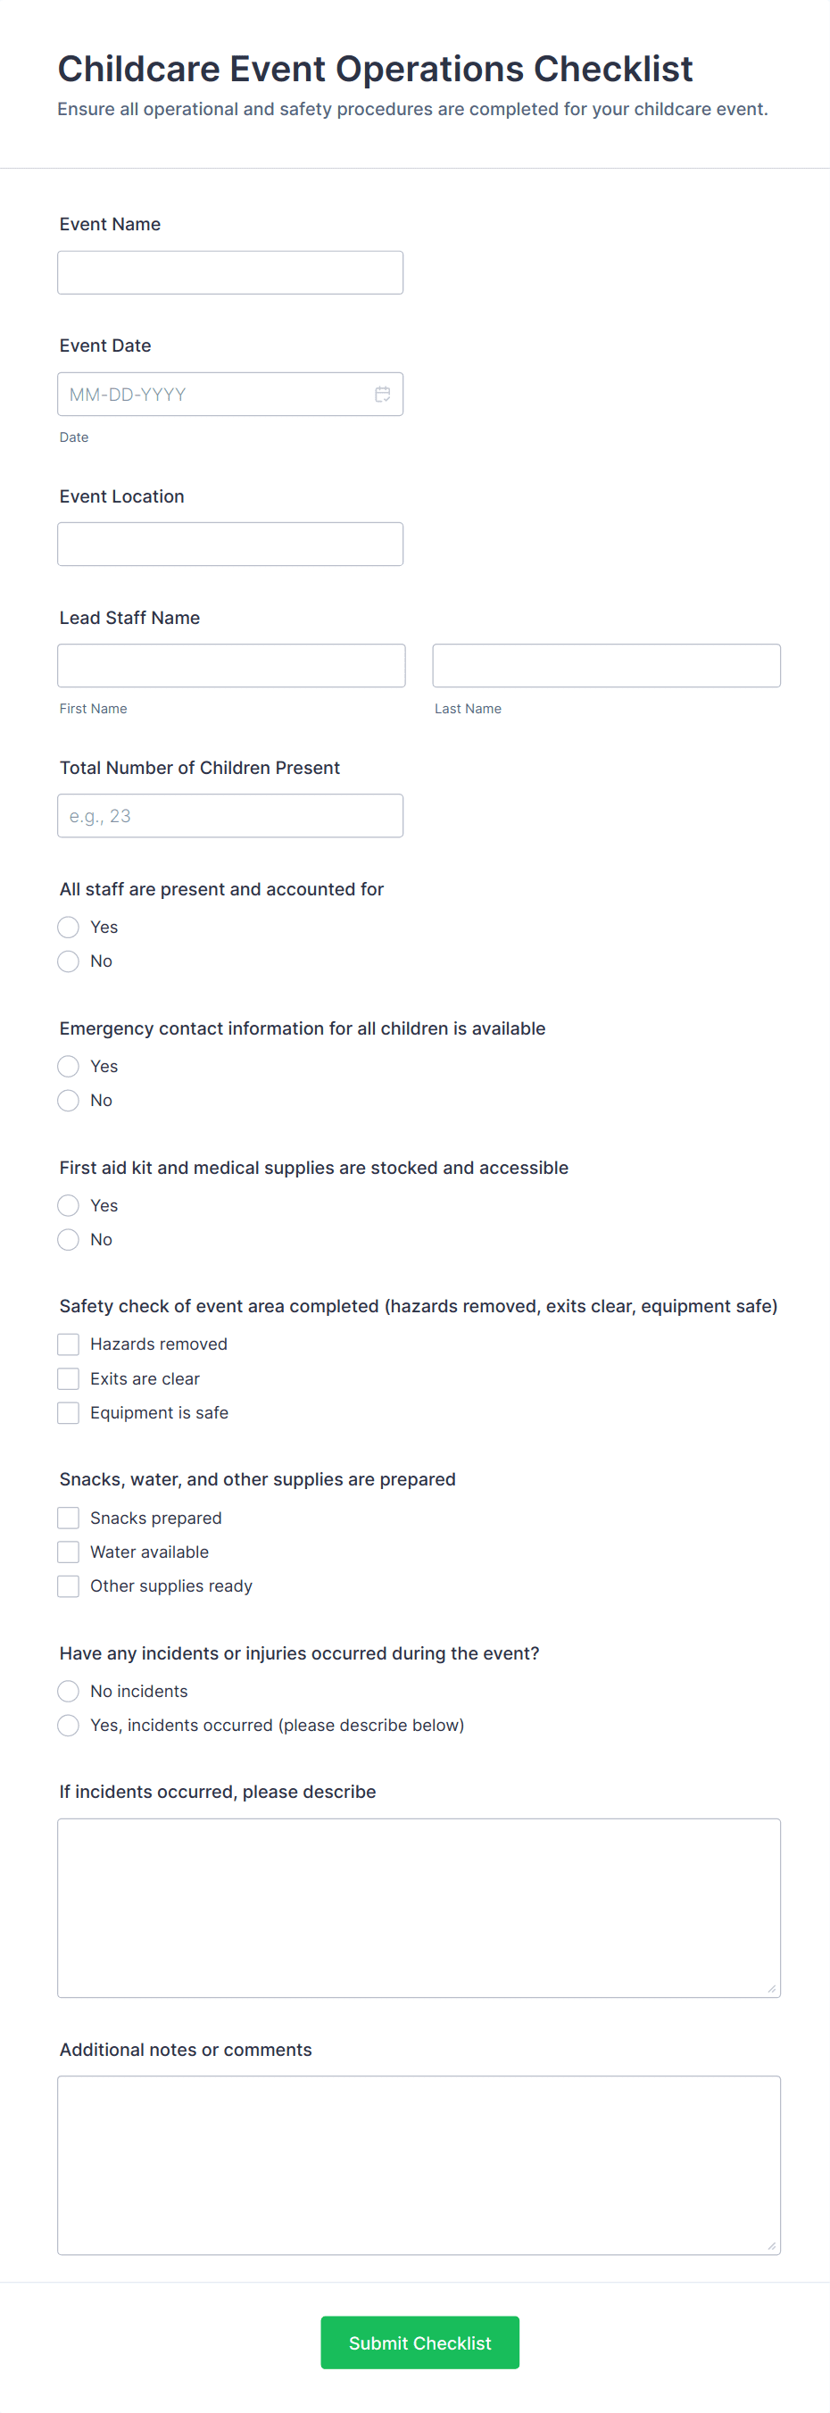Click the Additional notes or comments box
This screenshot has height=2413, width=830.
(419, 2165)
